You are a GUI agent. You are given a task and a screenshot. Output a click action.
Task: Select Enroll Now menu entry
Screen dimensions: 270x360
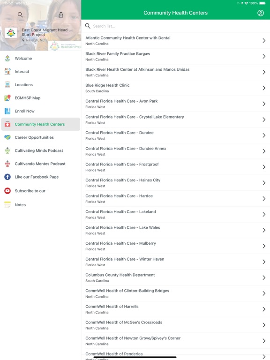41,111
